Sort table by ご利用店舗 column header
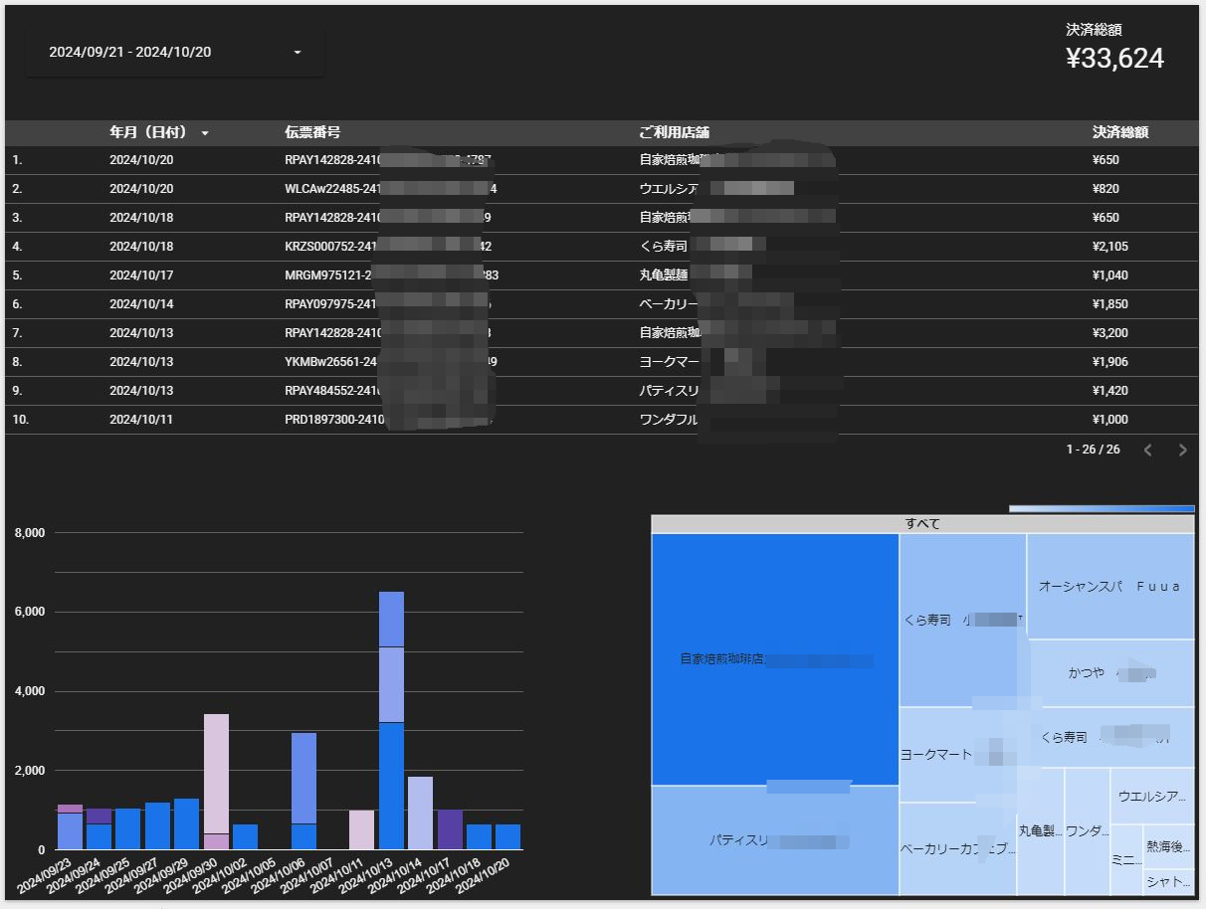Viewport: 1206px width, 909px height. coord(674,132)
